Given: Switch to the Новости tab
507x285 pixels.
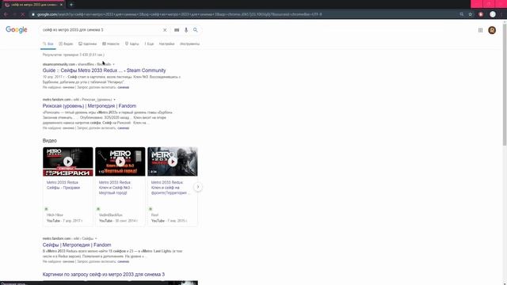Looking at the screenshot, I should pos(111,44).
